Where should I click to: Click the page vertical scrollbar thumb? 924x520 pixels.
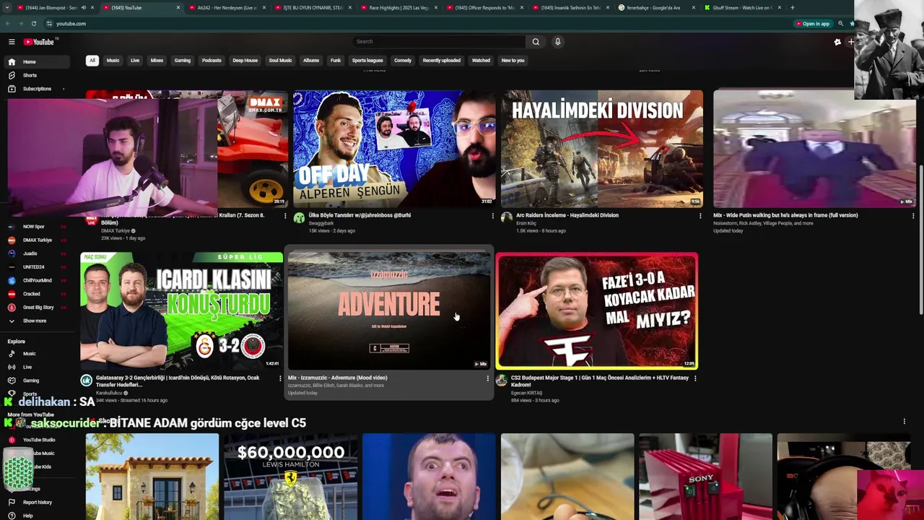coord(920,240)
